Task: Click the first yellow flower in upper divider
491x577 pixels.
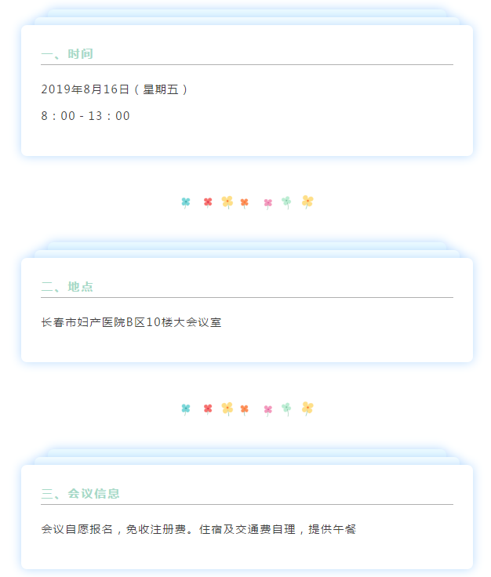Action: (x=227, y=202)
